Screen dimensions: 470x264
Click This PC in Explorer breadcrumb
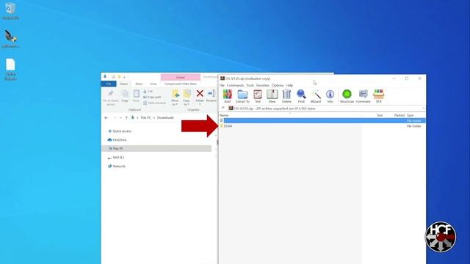click(x=145, y=118)
